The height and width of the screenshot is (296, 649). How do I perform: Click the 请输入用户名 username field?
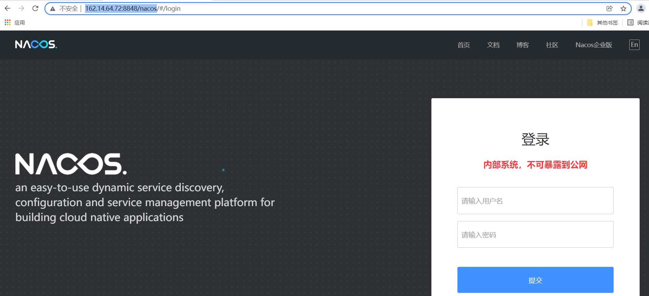click(536, 201)
